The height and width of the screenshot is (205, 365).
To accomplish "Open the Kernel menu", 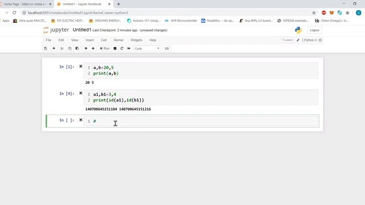I will (x=119, y=40).
